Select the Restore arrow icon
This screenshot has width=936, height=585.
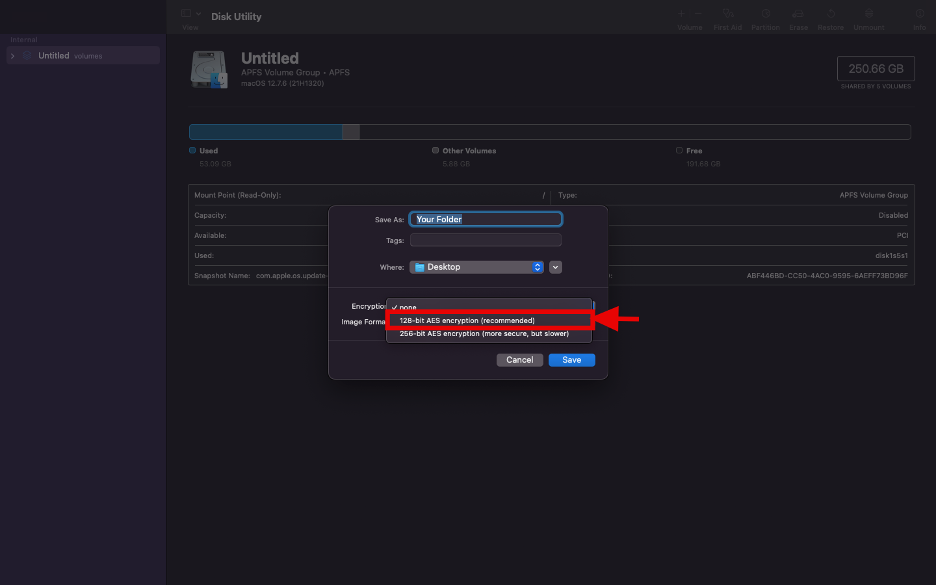tap(831, 14)
